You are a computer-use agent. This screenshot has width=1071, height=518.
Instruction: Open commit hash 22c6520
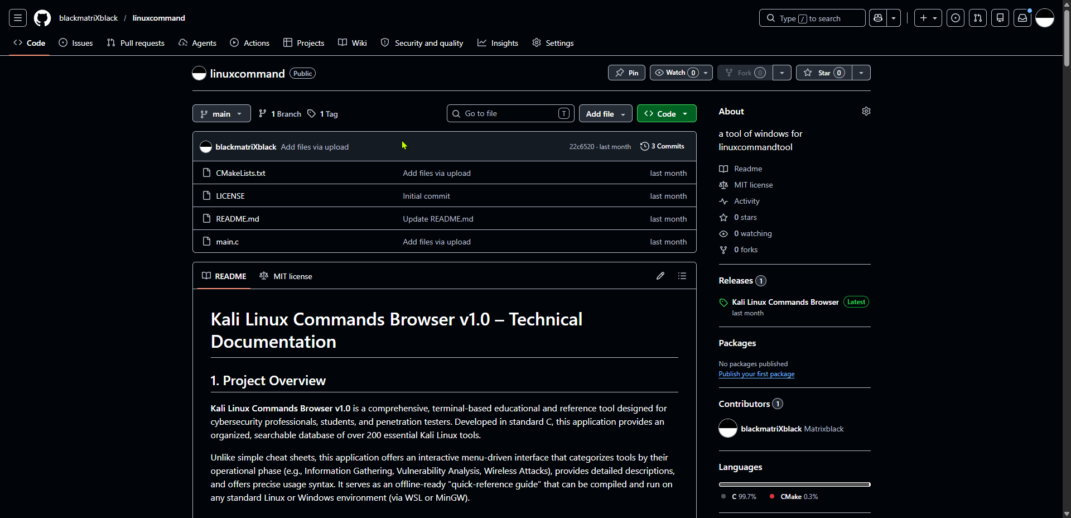pyautogui.click(x=581, y=147)
